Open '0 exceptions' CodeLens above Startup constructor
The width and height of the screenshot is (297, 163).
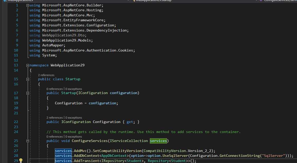pos(74,89)
